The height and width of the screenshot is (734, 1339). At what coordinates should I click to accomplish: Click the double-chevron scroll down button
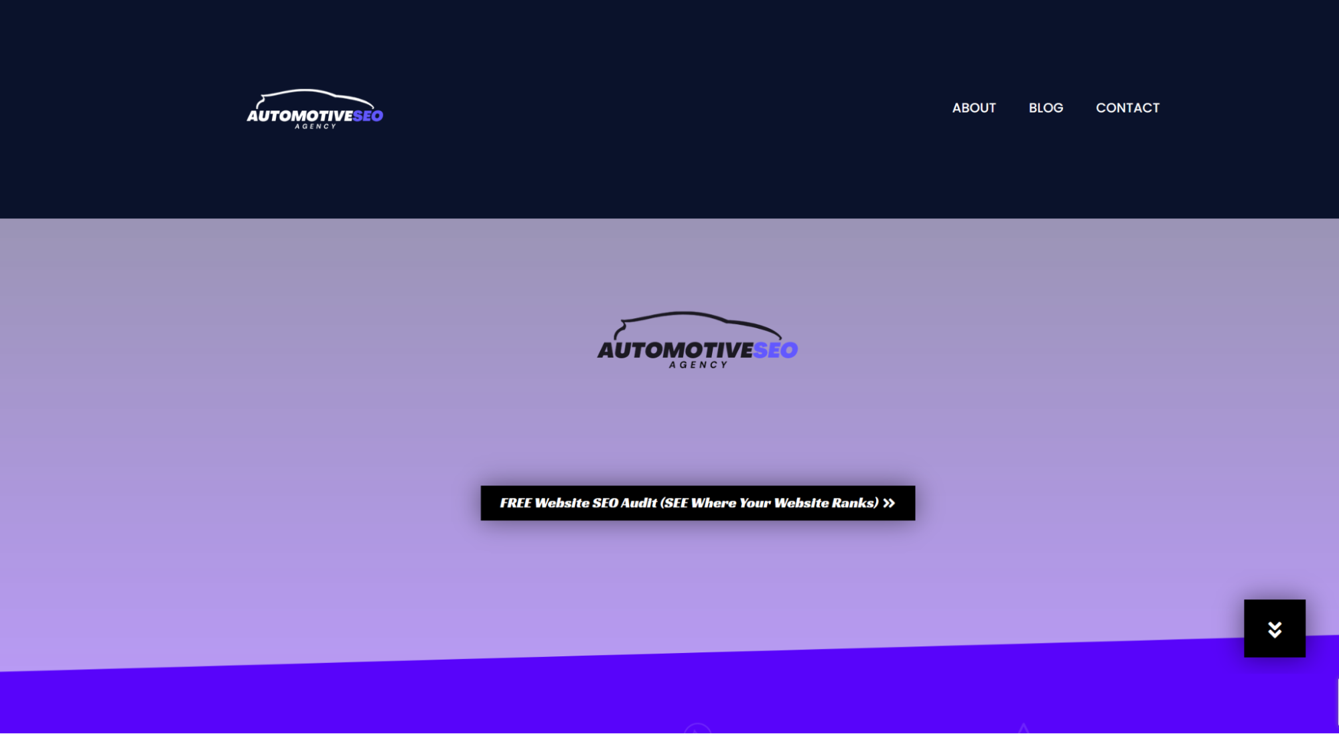click(x=1274, y=628)
